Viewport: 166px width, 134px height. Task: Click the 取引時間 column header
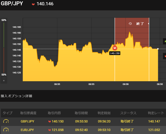point(81,113)
